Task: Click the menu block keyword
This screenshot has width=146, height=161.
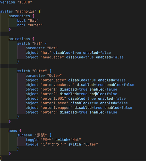Action: tap(13, 131)
